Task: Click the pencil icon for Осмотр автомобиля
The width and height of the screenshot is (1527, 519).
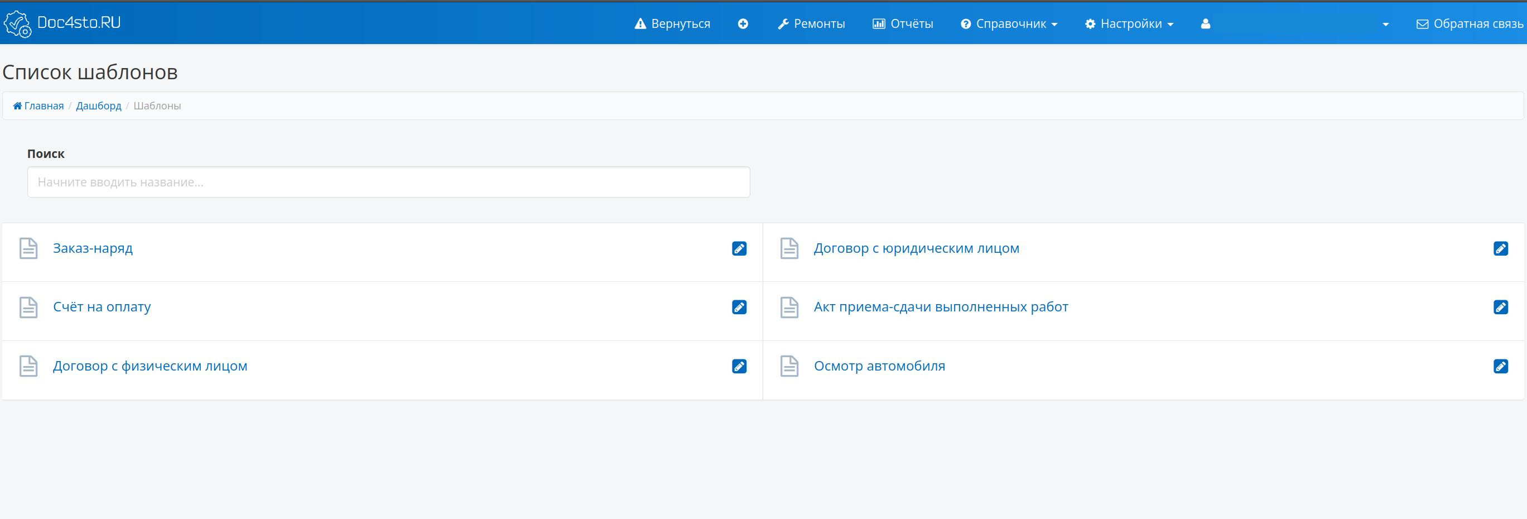Action: point(1501,367)
